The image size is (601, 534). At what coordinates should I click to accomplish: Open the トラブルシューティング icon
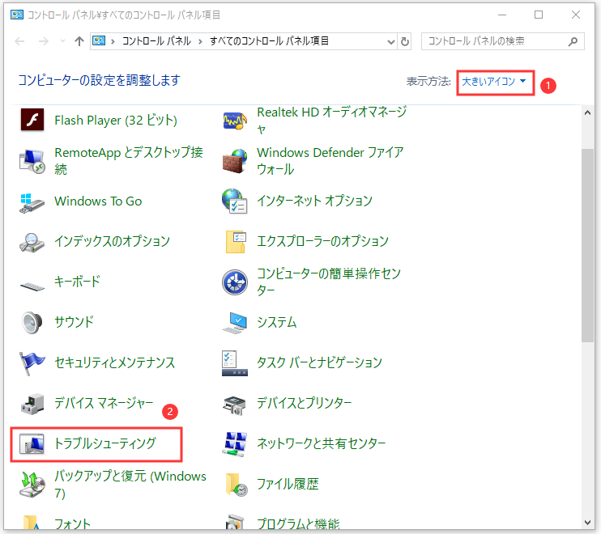tap(31, 443)
